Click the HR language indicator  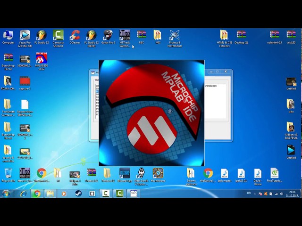[x=249, y=194]
